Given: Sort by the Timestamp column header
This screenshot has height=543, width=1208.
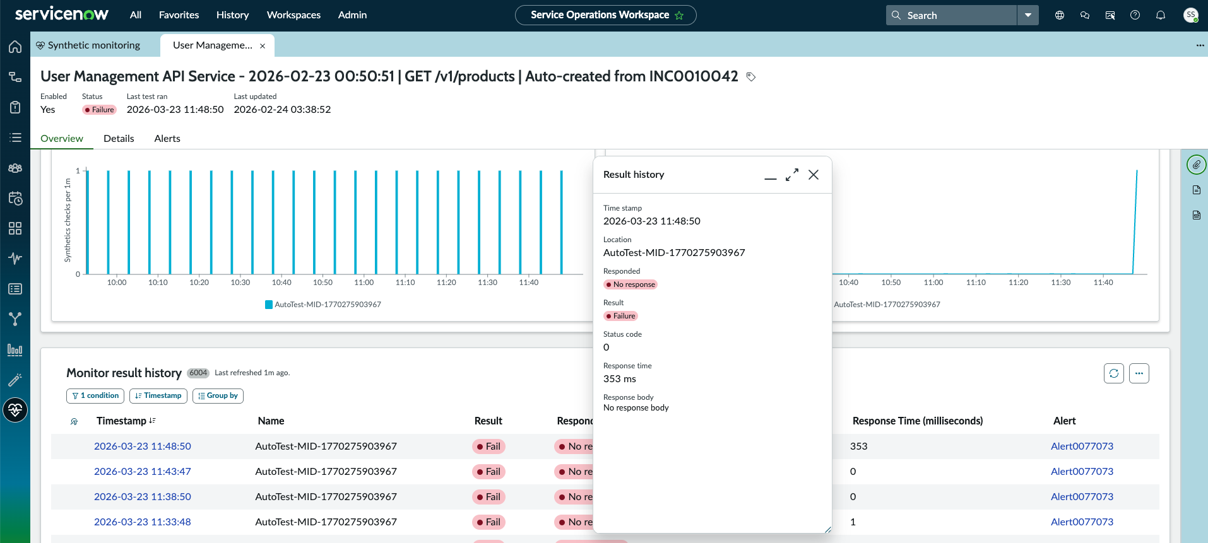Looking at the screenshot, I should coord(126,421).
